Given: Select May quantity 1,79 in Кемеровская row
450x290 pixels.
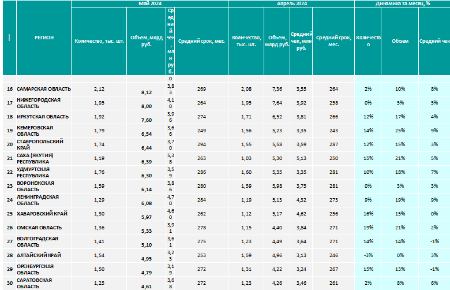Looking at the screenshot, I should (x=99, y=131).
